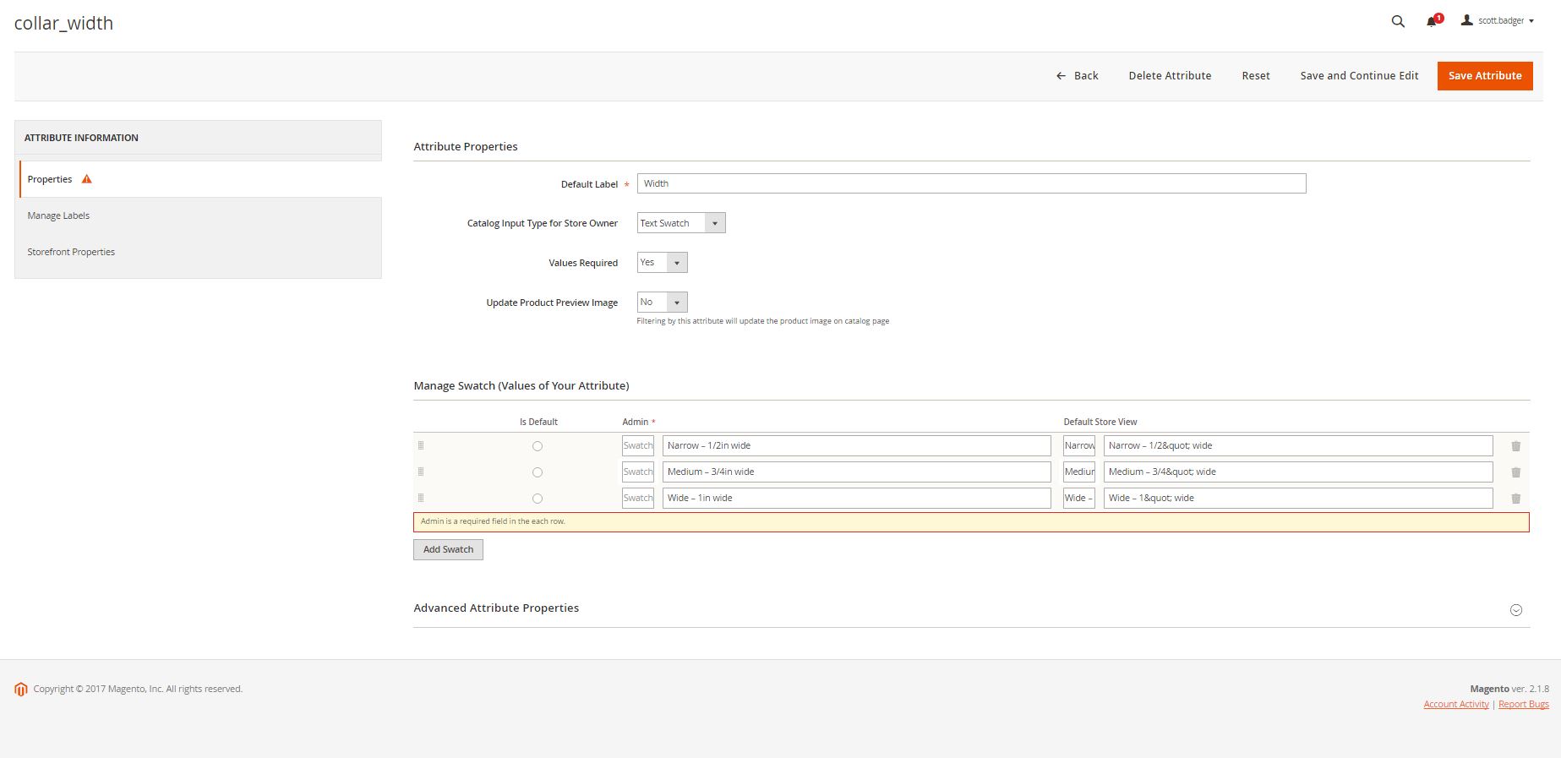Set Medium option as default
This screenshot has width=1561, height=758.
[x=538, y=472]
